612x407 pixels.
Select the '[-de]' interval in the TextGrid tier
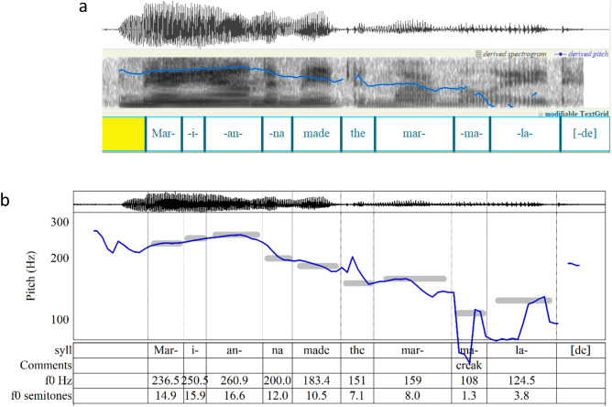pyautogui.click(x=585, y=134)
